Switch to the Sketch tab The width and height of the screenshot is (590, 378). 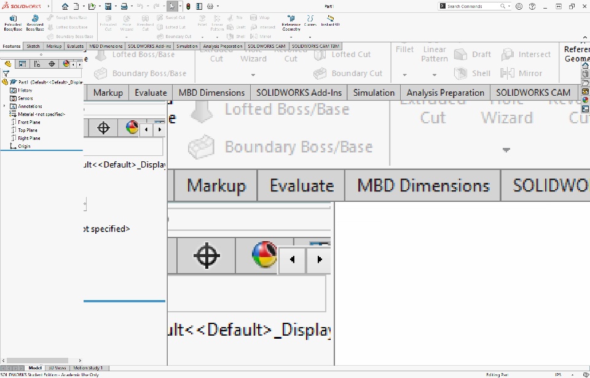tap(33, 46)
